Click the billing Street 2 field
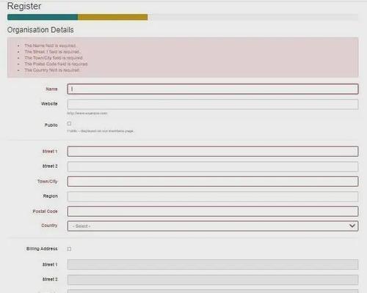 [x=213, y=280]
